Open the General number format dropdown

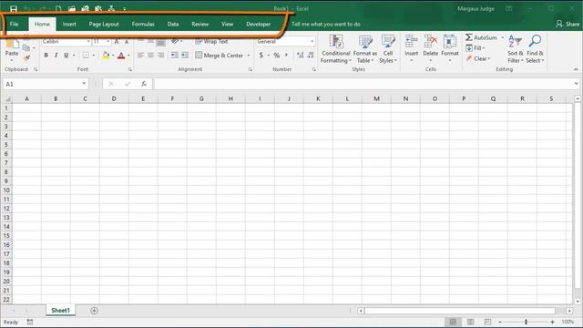[312, 42]
